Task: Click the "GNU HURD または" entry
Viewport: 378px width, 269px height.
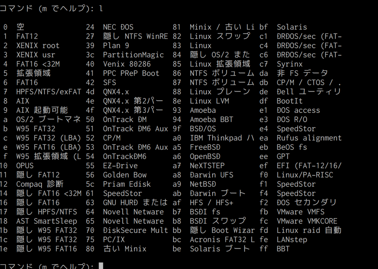Action: 135,202
